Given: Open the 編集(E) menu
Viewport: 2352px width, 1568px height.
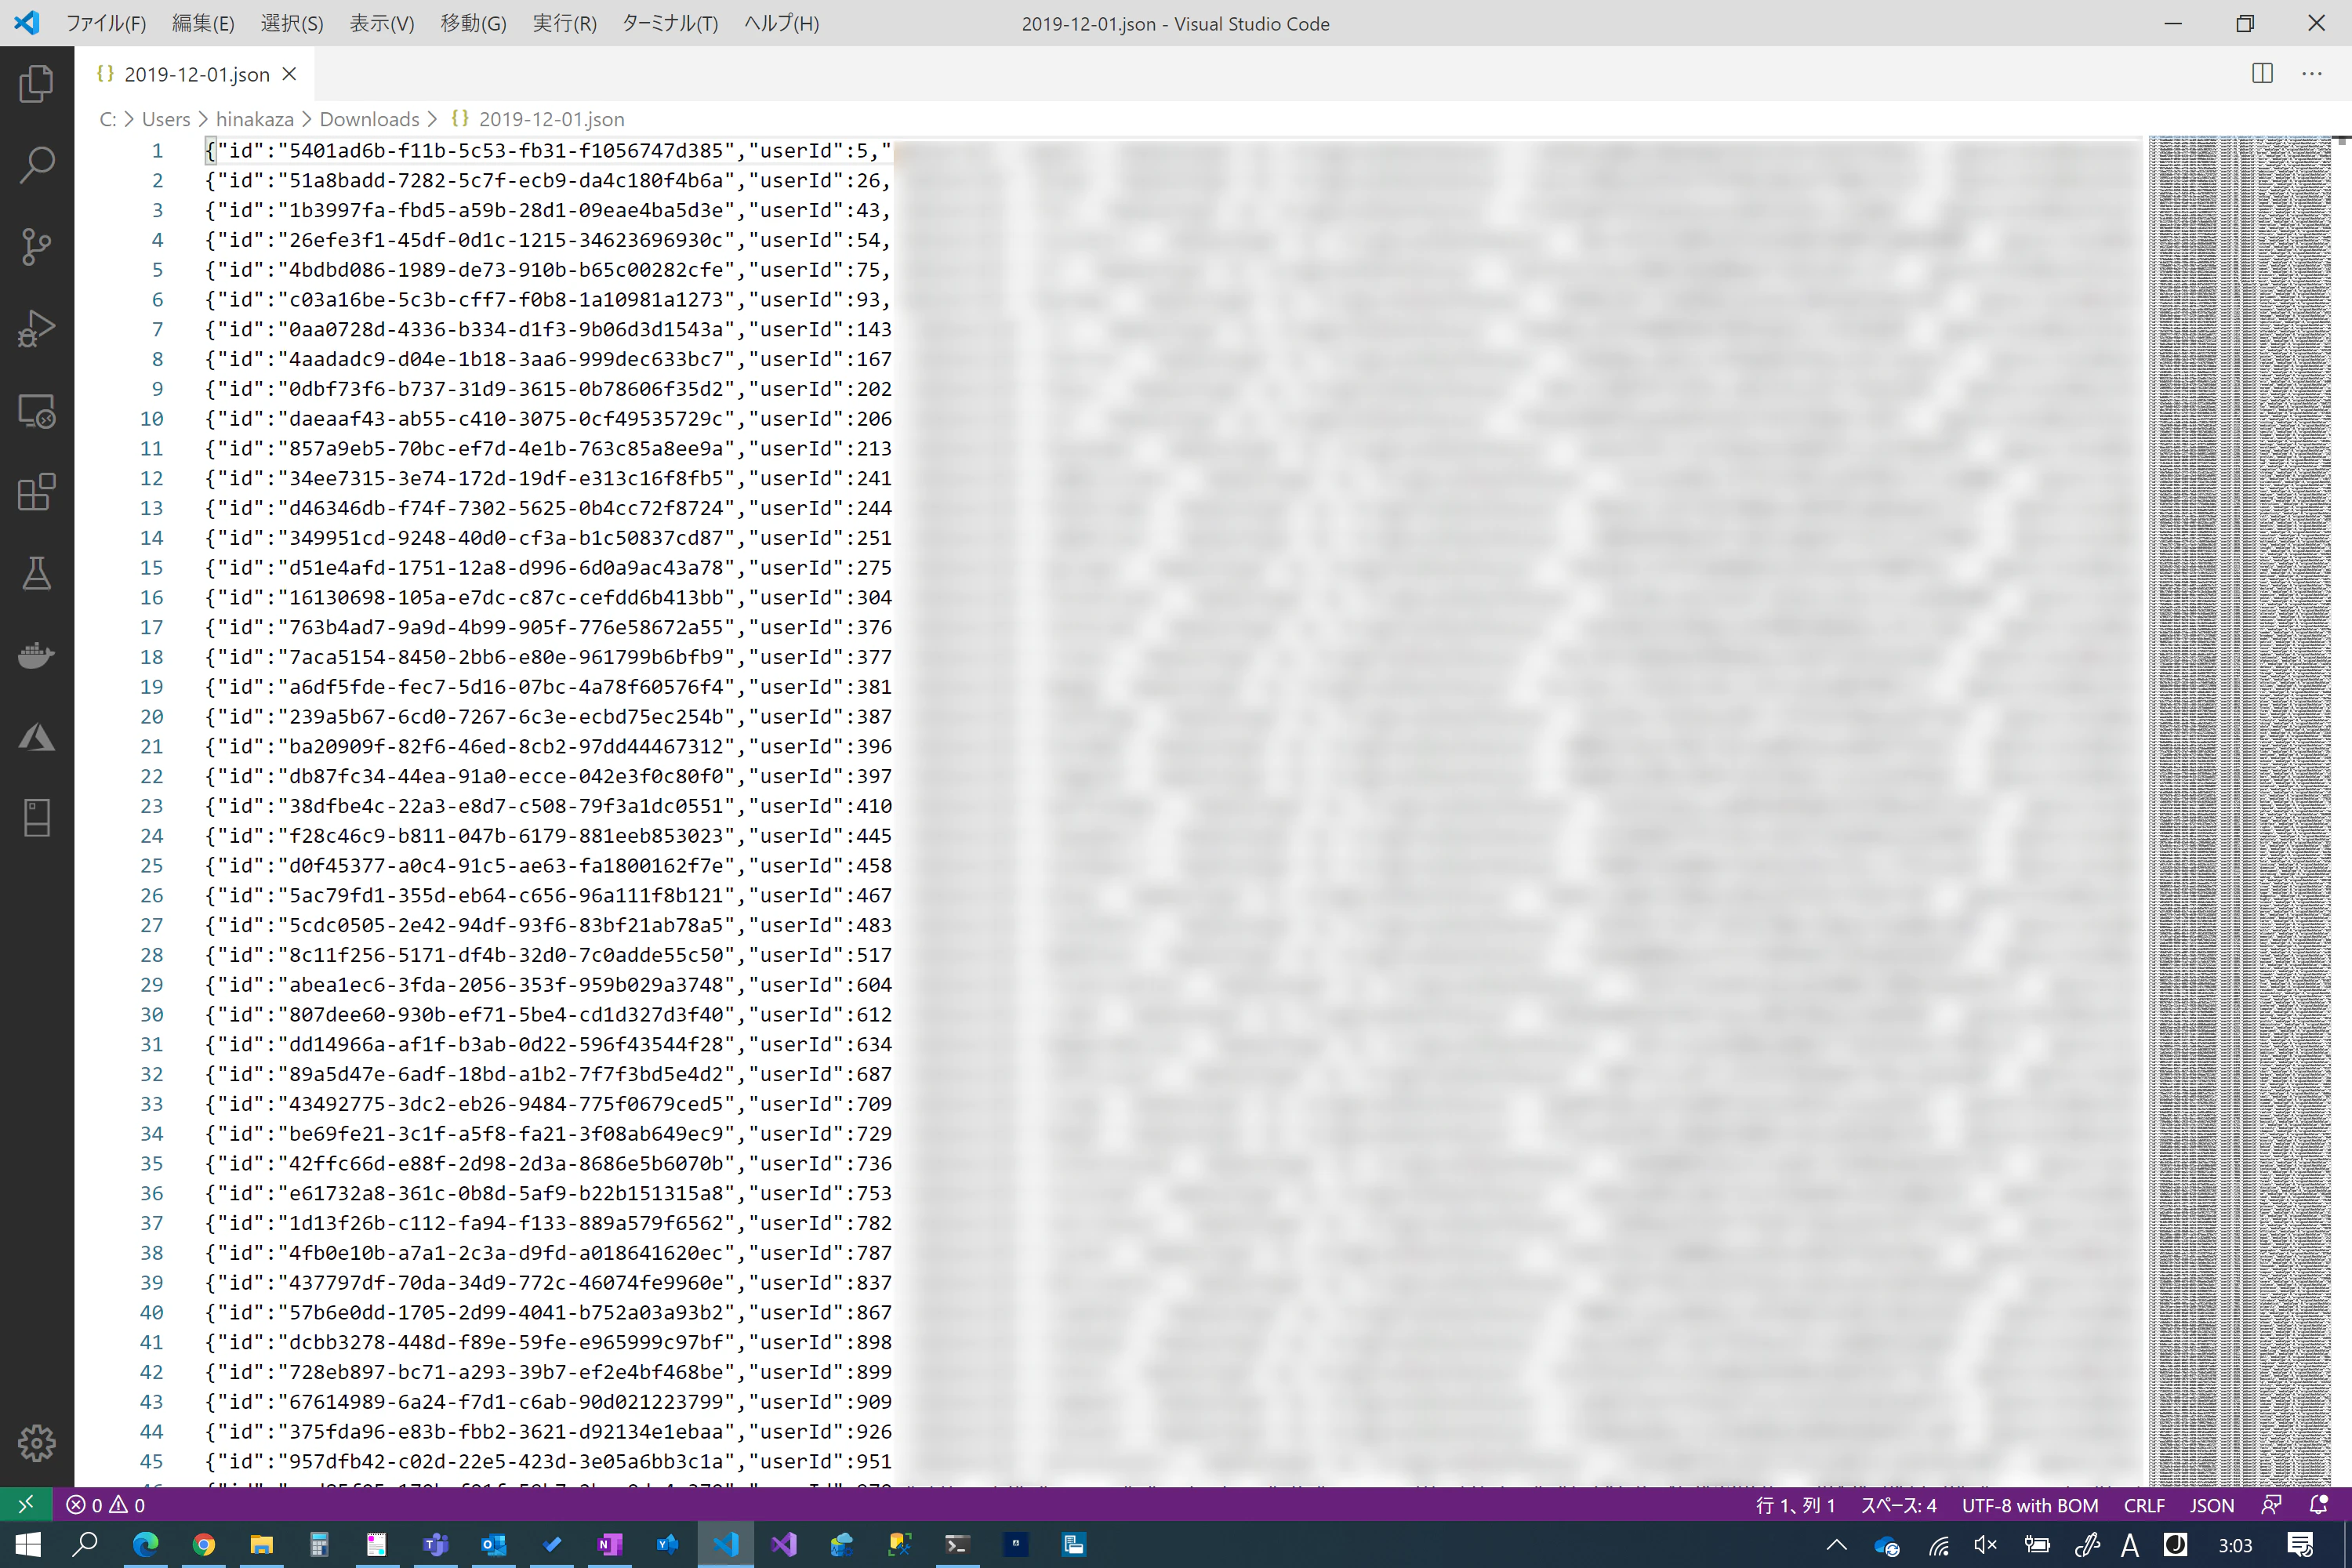Looking at the screenshot, I should pyautogui.click(x=203, y=23).
